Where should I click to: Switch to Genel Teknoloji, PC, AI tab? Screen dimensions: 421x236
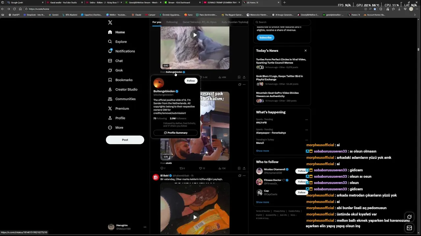(200, 22)
